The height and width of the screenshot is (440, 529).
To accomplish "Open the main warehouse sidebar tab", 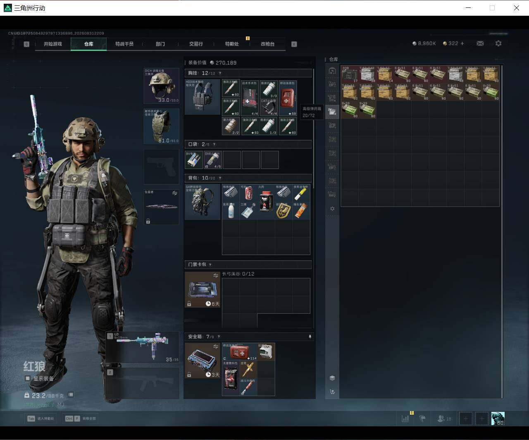I will (x=332, y=71).
